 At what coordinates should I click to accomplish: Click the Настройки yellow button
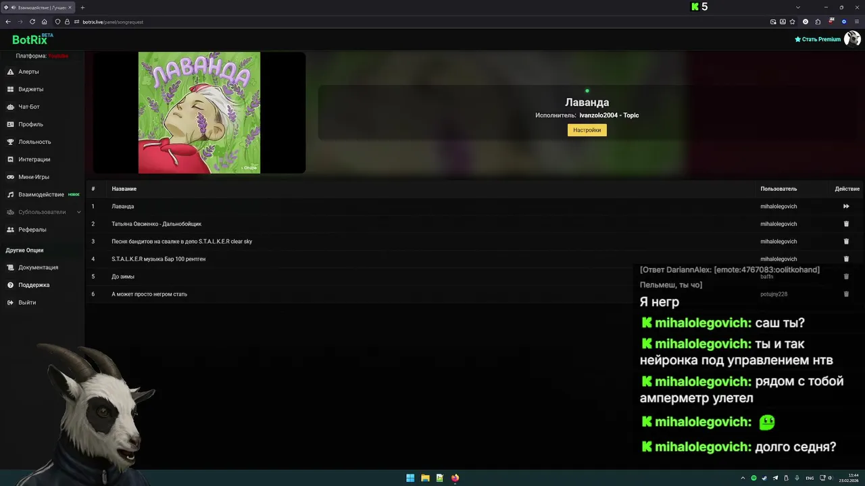click(587, 130)
